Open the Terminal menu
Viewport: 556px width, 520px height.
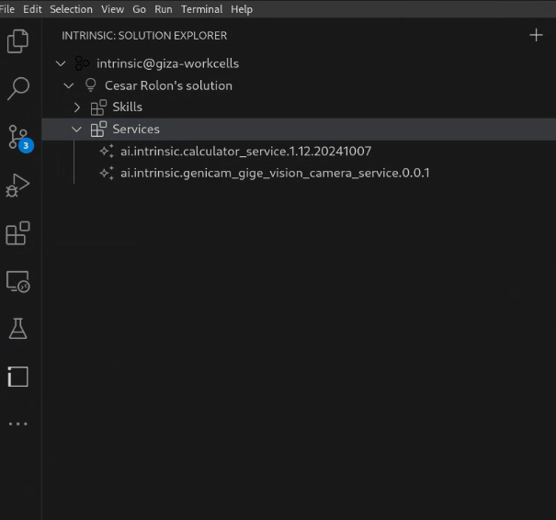(202, 9)
